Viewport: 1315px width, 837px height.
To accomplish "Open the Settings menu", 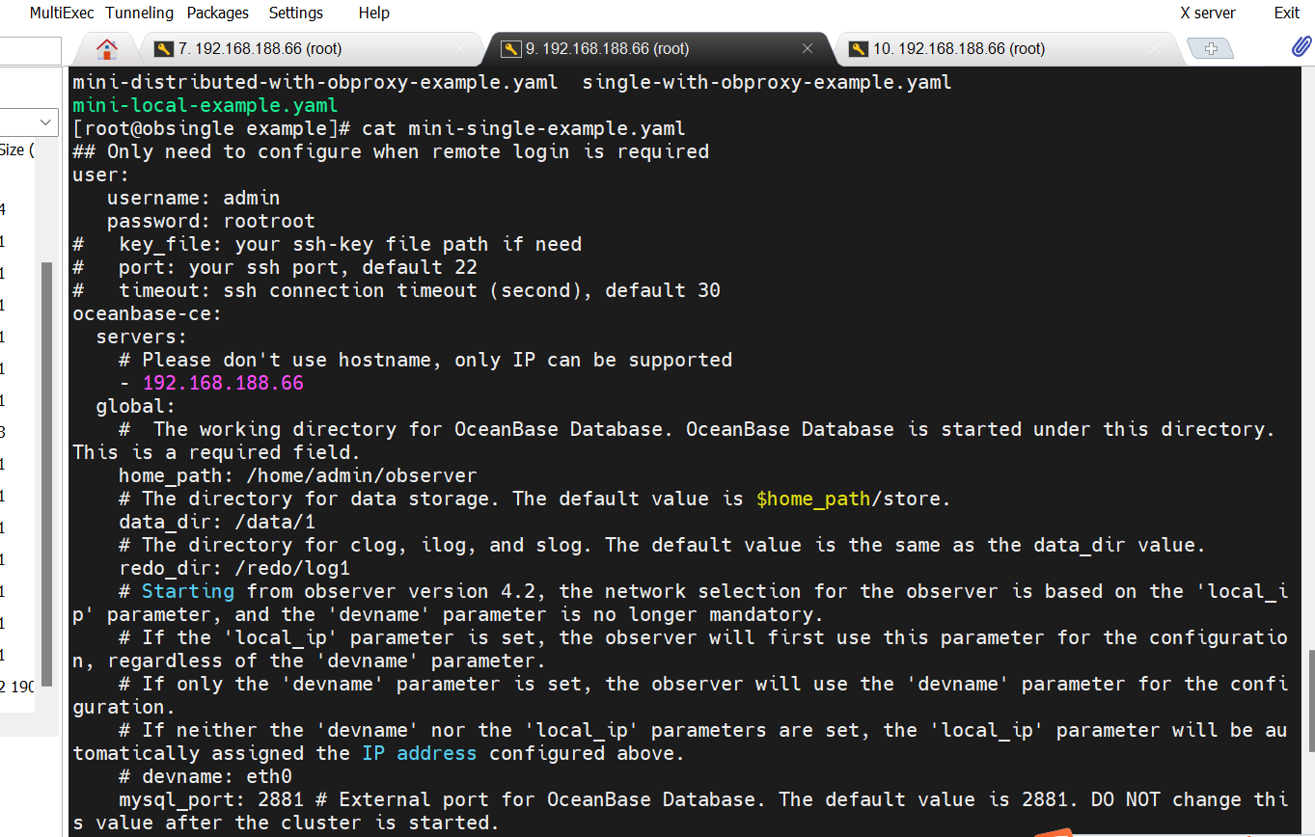I will point(296,13).
